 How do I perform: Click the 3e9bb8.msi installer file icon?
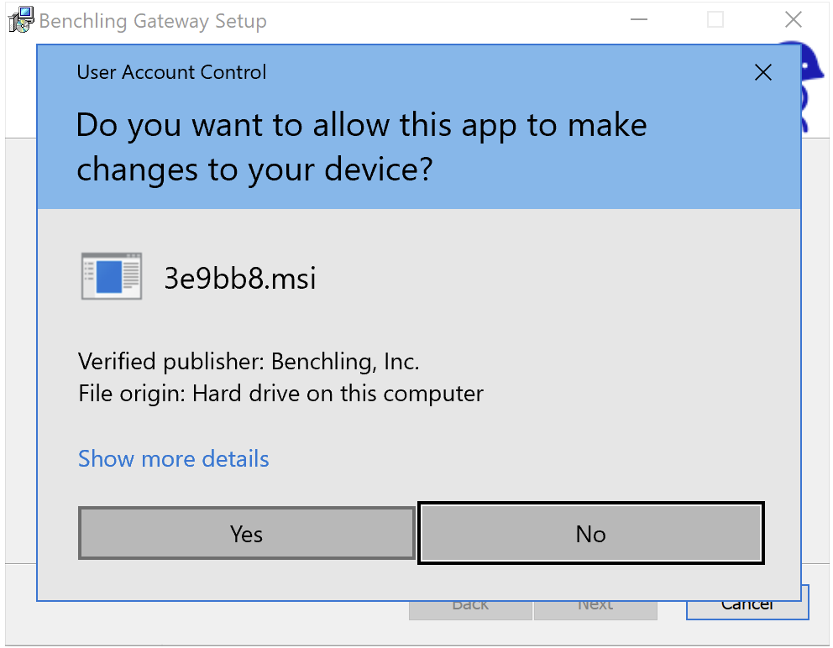click(x=112, y=276)
